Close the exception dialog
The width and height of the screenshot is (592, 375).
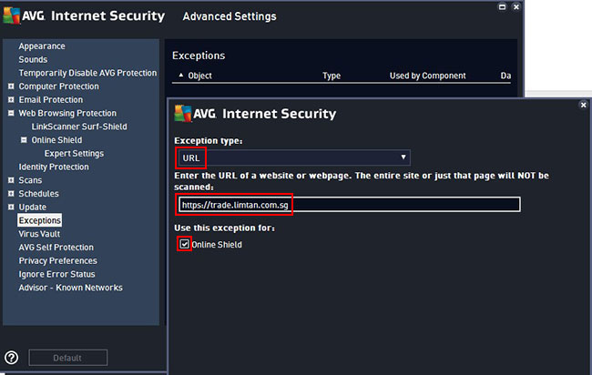click(x=583, y=105)
